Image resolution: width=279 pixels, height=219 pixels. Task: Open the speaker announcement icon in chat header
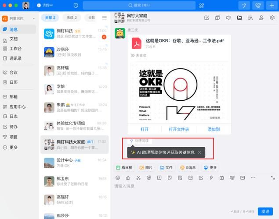228,18
